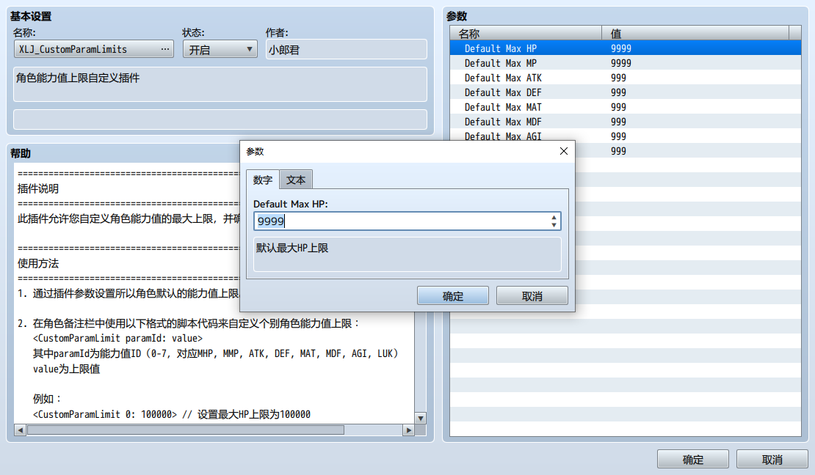815x475 pixels.
Task: Click help text line '使用方法'
Action: [38, 263]
